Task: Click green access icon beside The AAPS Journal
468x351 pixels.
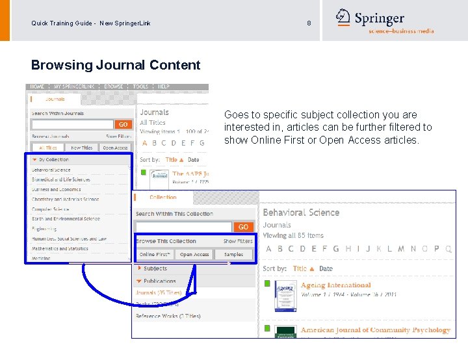Action: [x=144, y=172]
